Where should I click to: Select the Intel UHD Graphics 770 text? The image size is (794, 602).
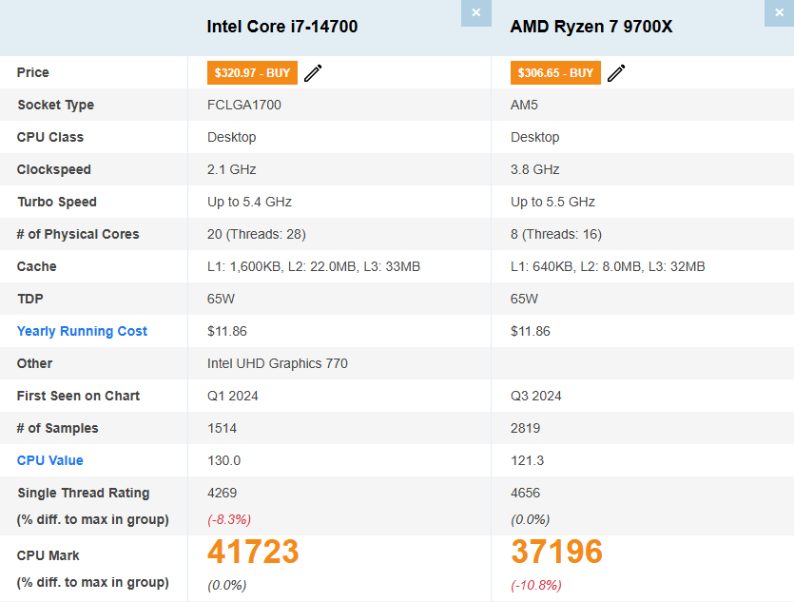(278, 363)
